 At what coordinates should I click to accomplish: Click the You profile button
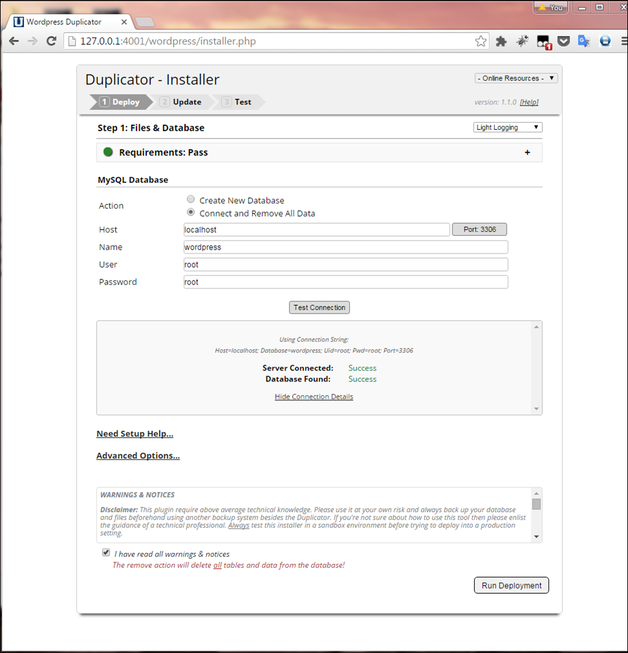[x=551, y=8]
